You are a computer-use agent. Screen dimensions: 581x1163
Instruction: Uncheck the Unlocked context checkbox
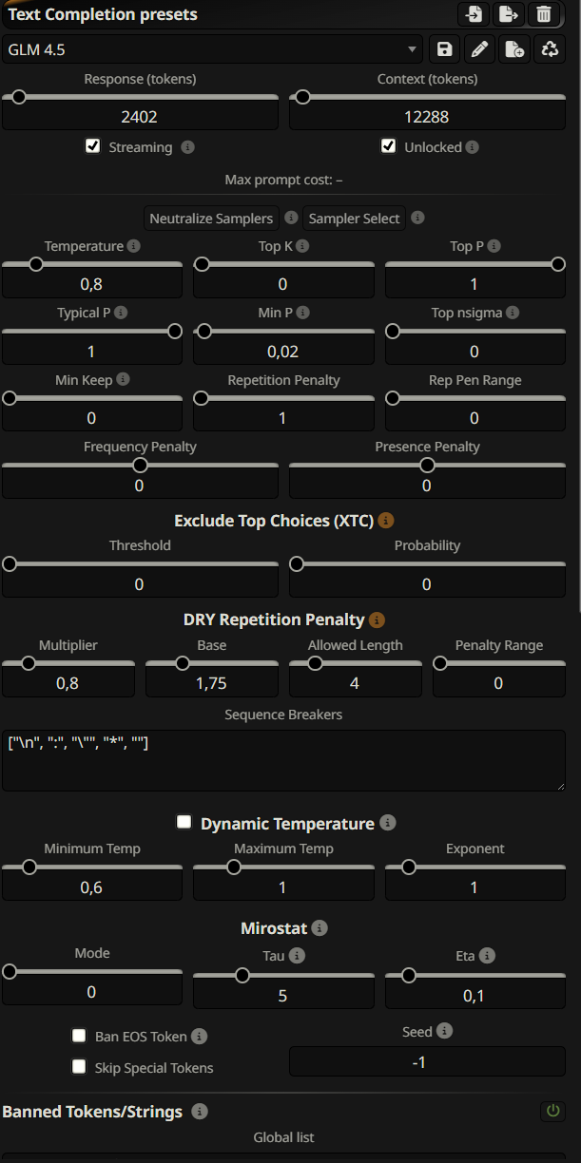pos(388,146)
